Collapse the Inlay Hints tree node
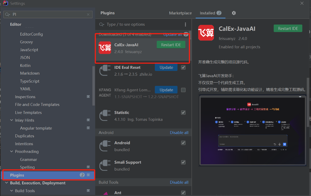This screenshot has height=196, width=311. [11, 120]
